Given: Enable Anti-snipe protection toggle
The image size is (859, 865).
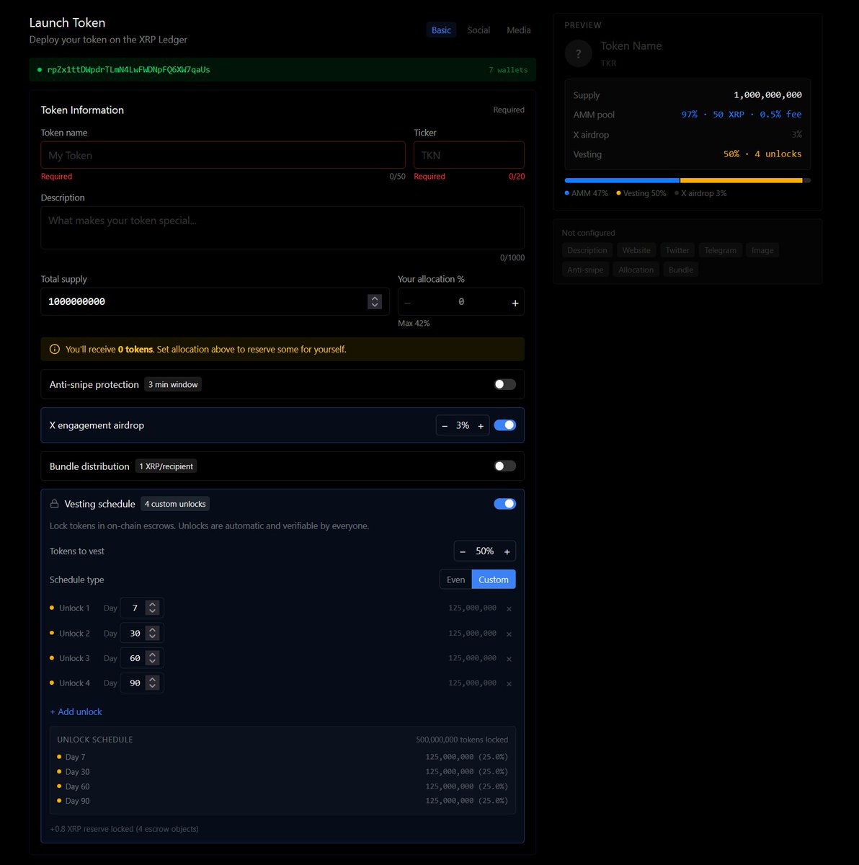Looking at the screenshot, I should [504, 384].
